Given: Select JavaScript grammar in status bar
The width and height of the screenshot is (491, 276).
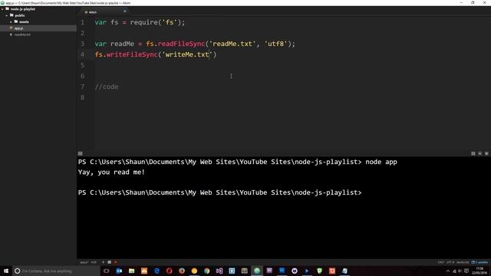Looking at the screenshot, I should pyautogui.click(x=463, y=262).
